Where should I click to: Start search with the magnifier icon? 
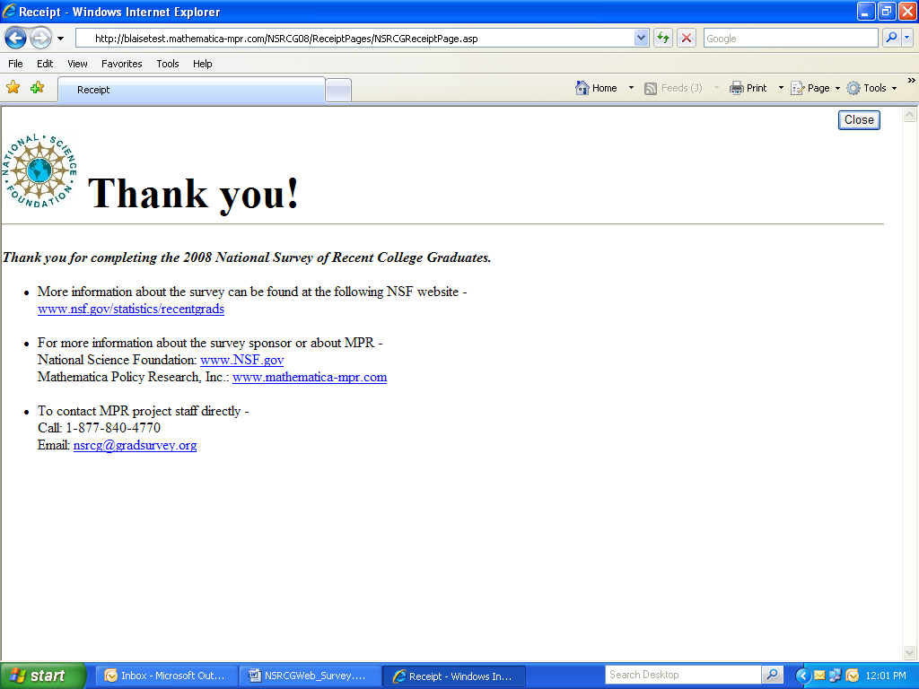pos(891,38)
